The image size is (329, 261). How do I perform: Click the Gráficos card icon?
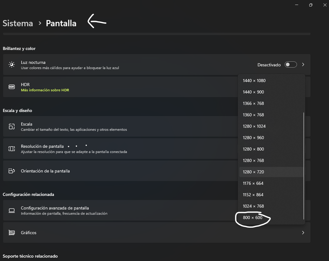click(x=12, y=233)
